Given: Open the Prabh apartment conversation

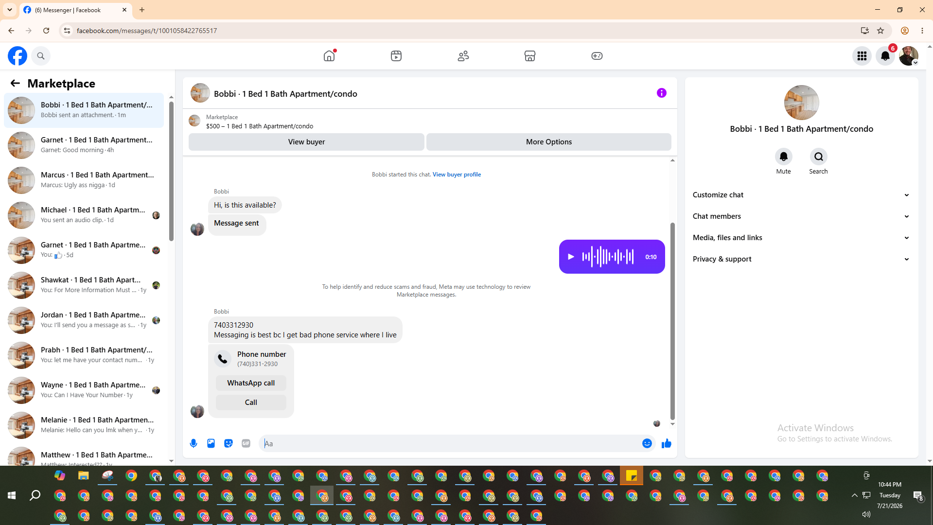Looking at the screenshot, I should (84, 355).
